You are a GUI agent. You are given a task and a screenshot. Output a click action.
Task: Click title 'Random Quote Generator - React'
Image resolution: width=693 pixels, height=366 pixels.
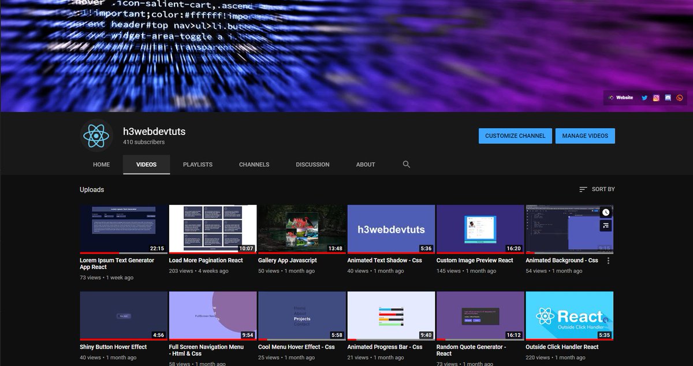click(x=471, y=350)
